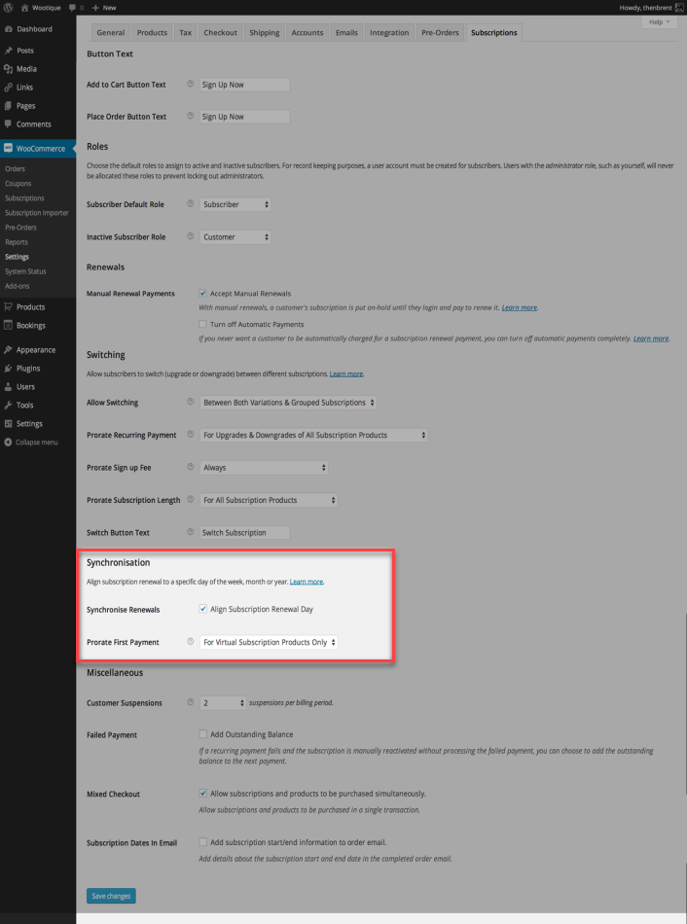Click help icon beside Subscriber Default Role
687x924 pixels.
coord(191,204)
